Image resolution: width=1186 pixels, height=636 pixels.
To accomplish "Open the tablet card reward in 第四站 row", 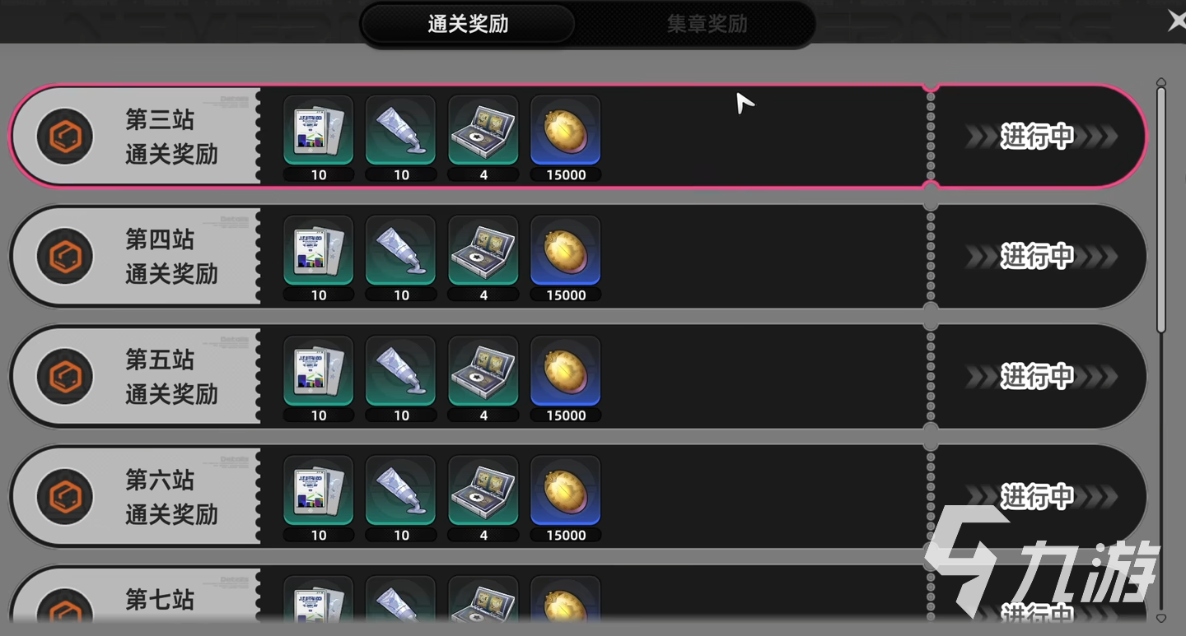I will point(319,251).
